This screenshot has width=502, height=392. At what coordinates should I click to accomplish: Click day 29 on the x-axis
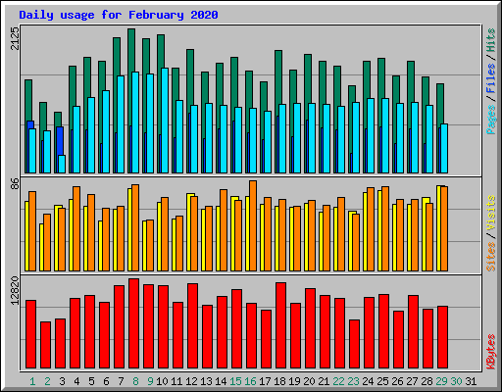point(441,381)
